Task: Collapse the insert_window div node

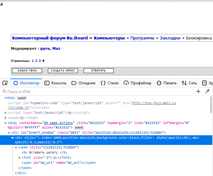Action: click(9, 133)
